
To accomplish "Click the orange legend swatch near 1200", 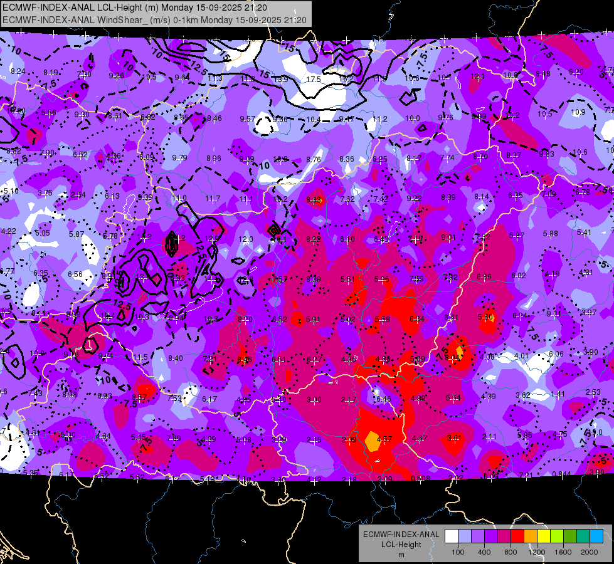I will pyautogui.click(x=531, y=536).
